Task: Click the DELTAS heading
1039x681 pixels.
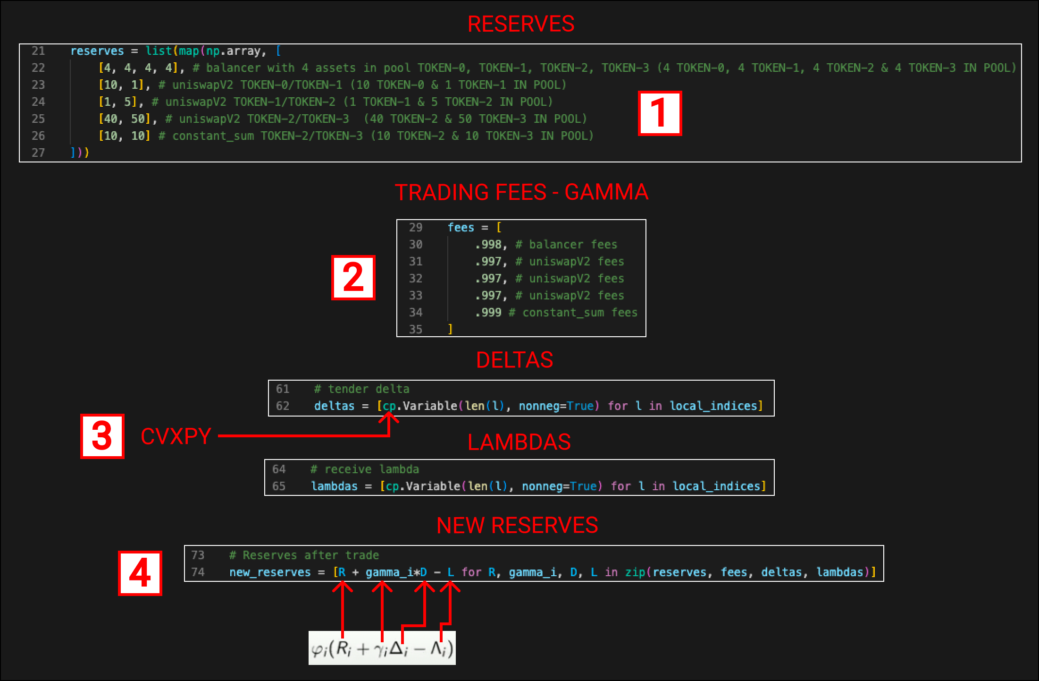Action: 515,359
